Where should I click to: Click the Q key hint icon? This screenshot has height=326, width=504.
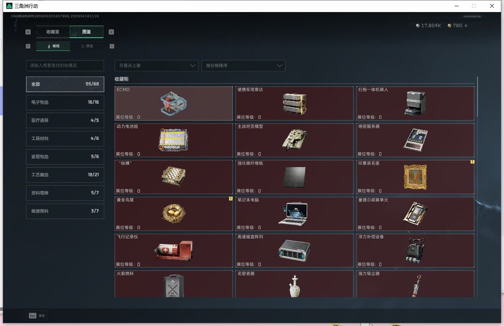[x=28, y=32]
